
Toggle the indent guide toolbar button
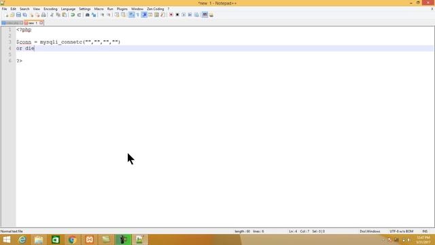144,15
